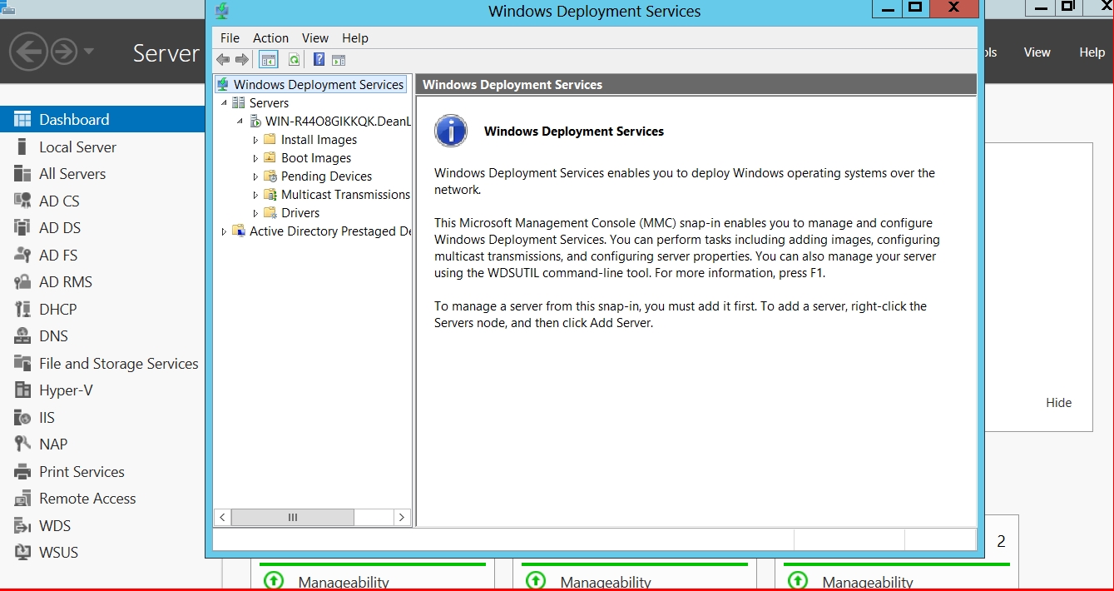Expand Install Images arrow

pos(255,140)
